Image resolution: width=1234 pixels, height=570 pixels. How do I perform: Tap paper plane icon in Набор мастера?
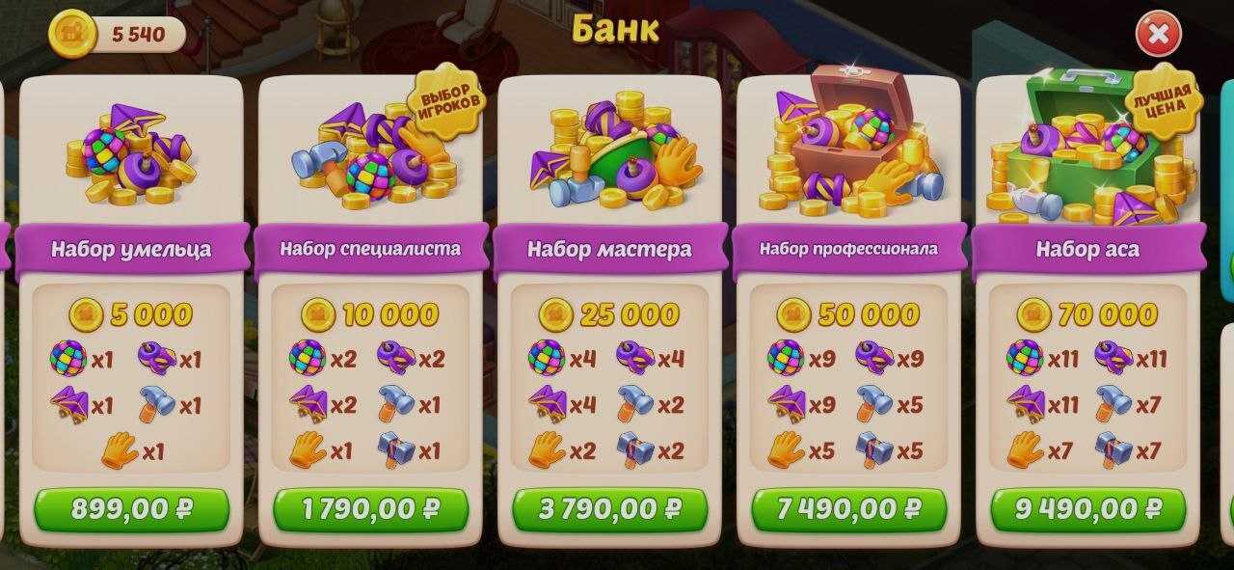(547, 405)
